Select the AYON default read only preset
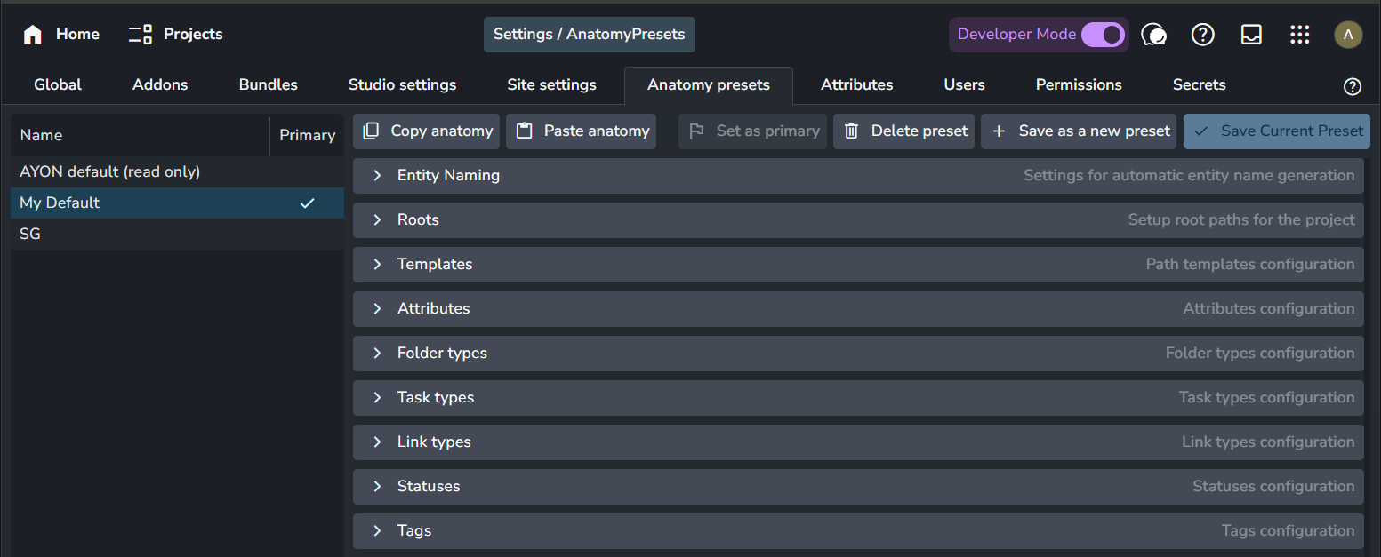Screen dimensions: 1381x557 (x=109, y=171)
